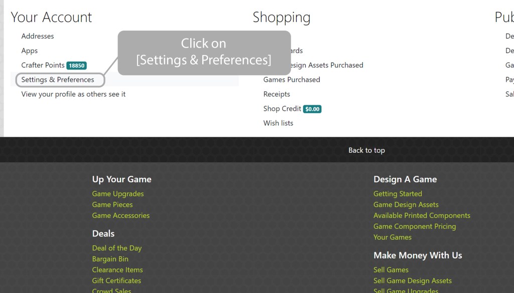This screenshot has width=514, height=293.
Task: Open Deal of the Day
Action: point(117,248)
